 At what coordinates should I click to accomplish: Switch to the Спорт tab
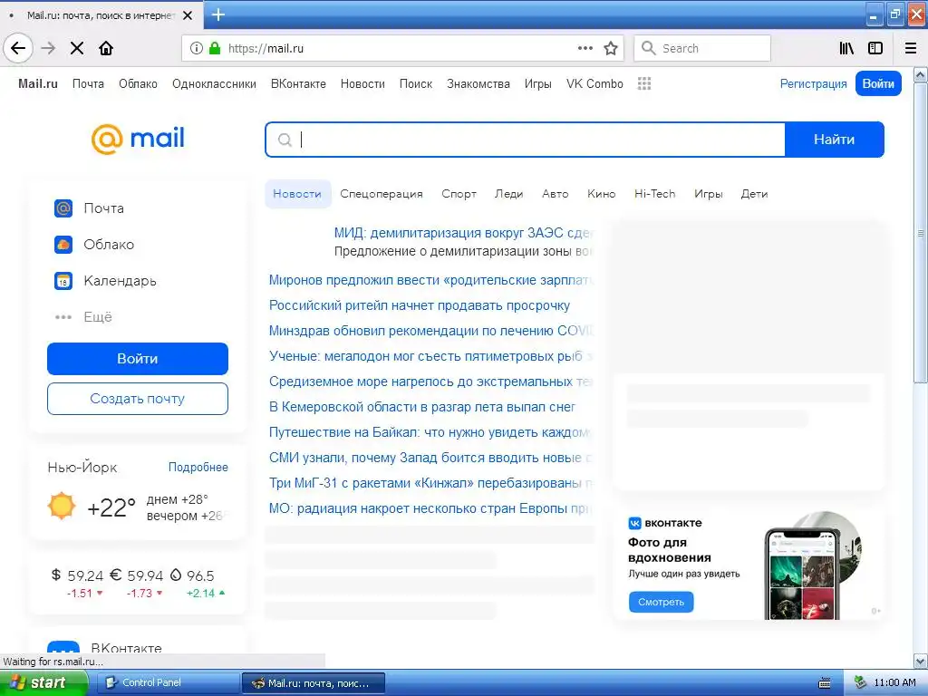tap(459, 194)
